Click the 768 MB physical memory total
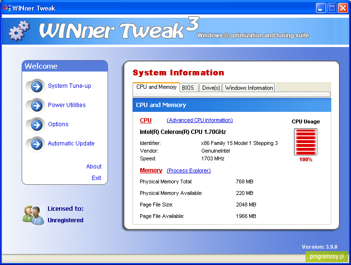Viewport: 351px width, 265px height. point(244,181)
